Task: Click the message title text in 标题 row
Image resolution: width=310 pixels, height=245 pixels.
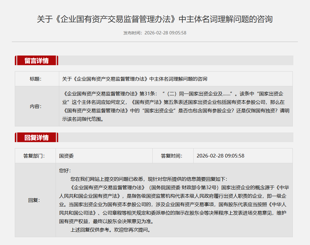Action: pos(135,79)
